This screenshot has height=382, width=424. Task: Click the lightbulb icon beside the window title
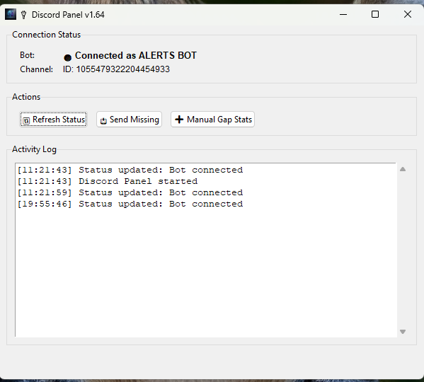pyautogui.click(x=24, y=15)
